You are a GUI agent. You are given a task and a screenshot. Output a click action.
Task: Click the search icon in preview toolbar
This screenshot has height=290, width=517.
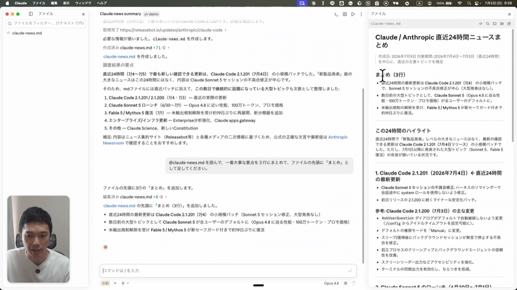pos(488,24)
